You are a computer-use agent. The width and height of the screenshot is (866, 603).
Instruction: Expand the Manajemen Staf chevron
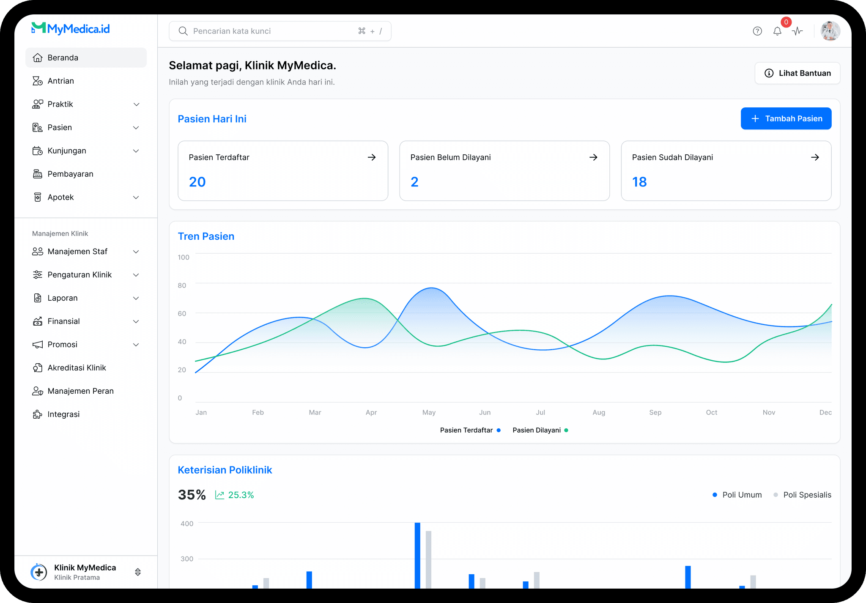click(136, 251)
